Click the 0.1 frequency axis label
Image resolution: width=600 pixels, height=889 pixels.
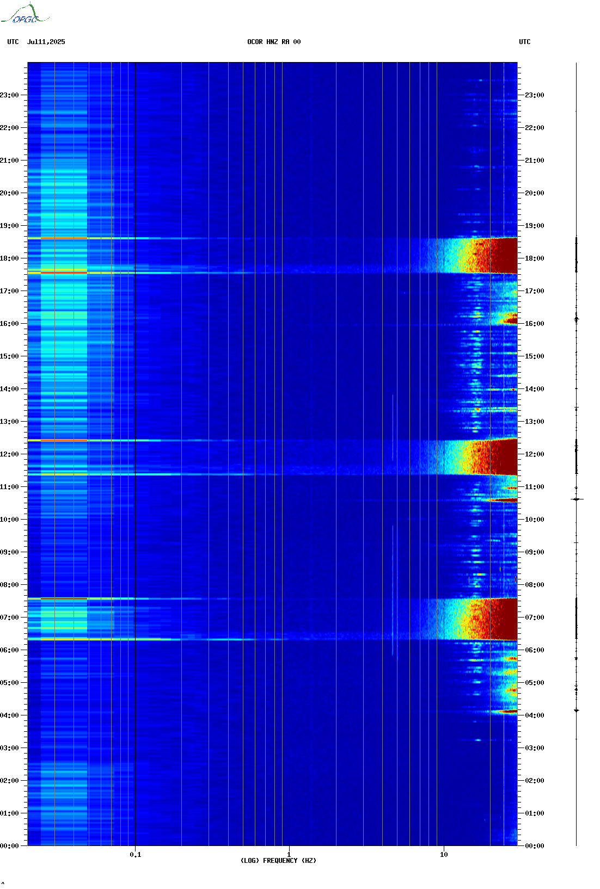136,855
